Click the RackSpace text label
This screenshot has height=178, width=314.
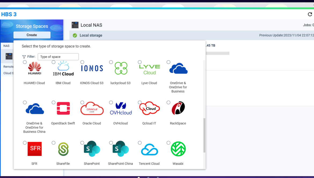pyautogui.click(x=178, y=123)
